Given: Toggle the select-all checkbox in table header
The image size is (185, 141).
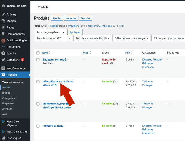Looking at the screenshot, I should pyautogui.click(x=38, y=53).
